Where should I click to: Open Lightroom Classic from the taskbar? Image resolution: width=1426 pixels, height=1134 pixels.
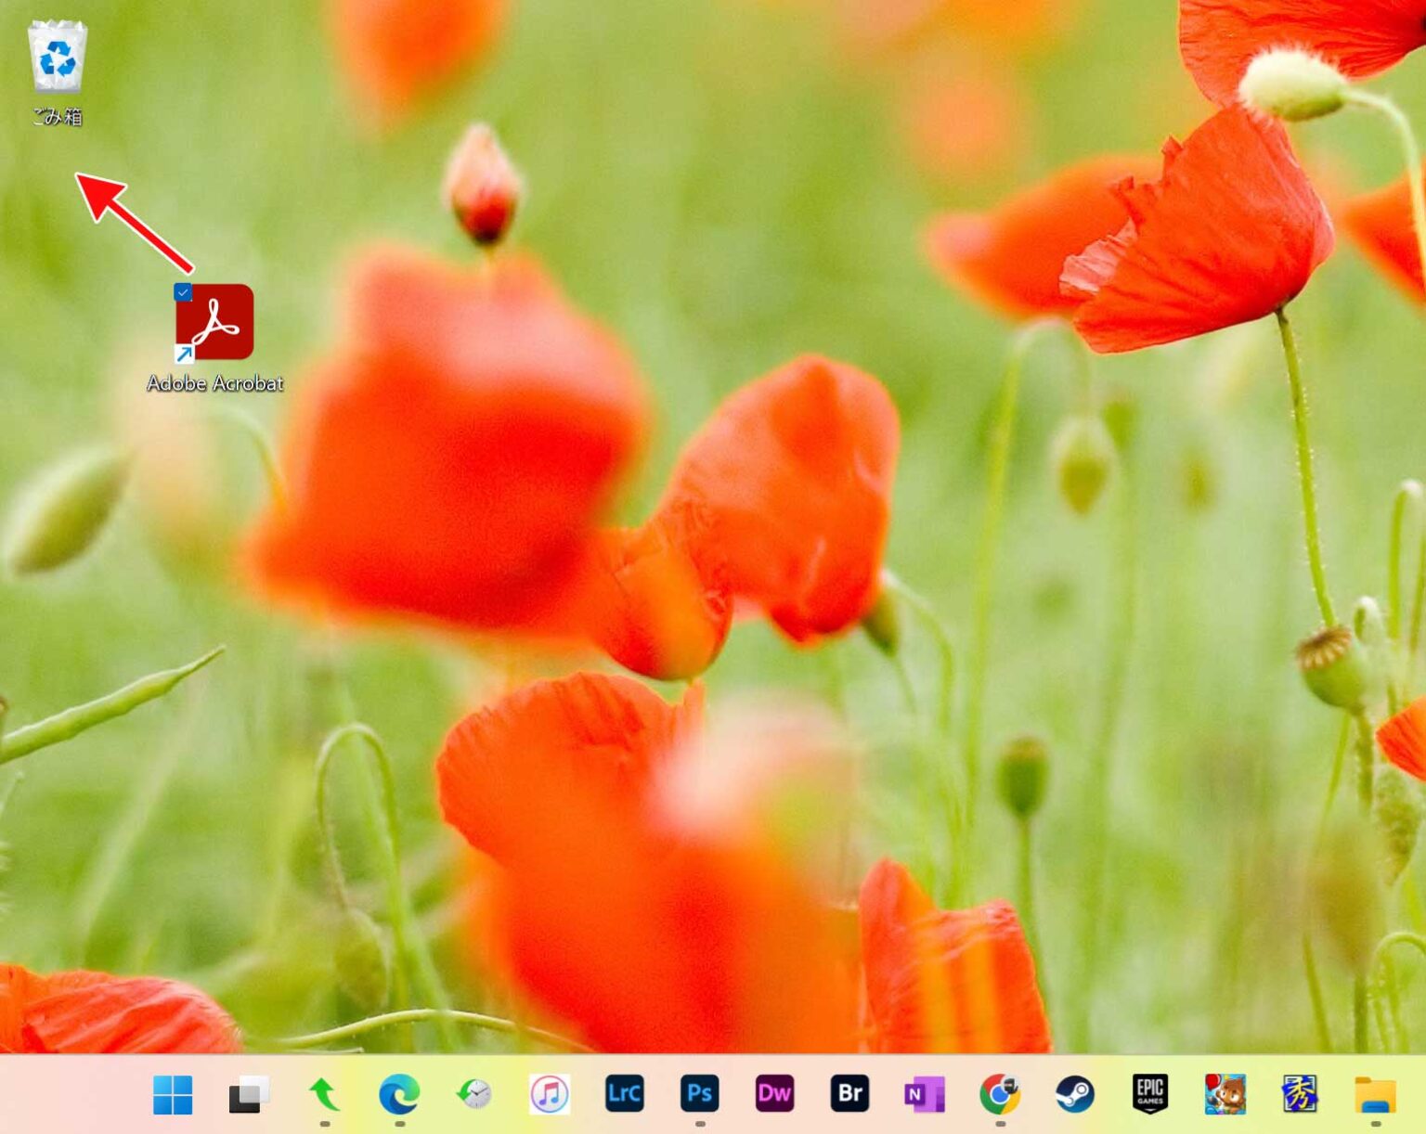(x=625, y=1095)
